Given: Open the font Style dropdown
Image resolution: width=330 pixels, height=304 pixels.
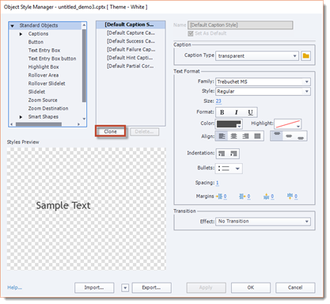Looking at the screenshot, I should click(263, 92).
